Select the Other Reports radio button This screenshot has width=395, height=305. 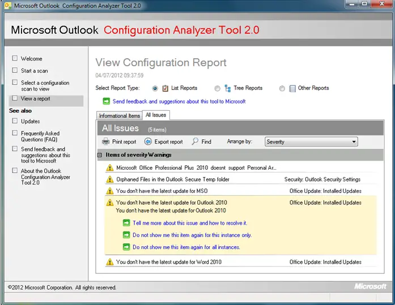pos(282,88)
